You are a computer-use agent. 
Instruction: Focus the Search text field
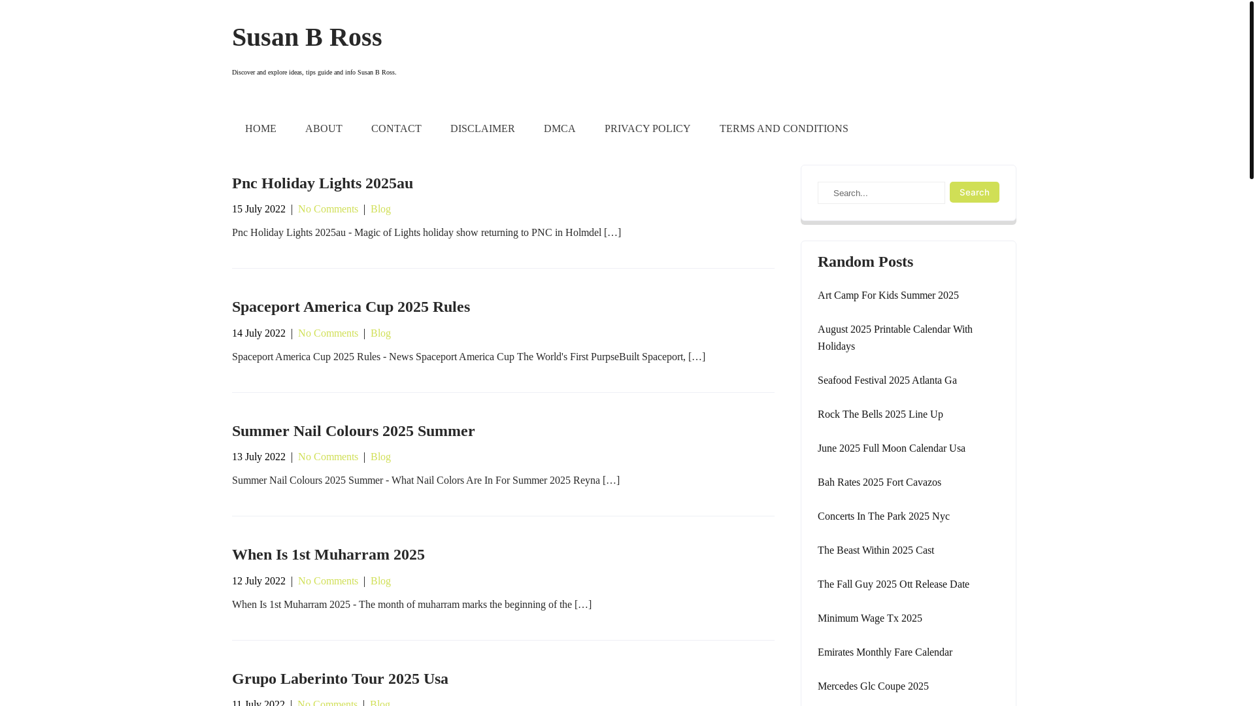881,193
